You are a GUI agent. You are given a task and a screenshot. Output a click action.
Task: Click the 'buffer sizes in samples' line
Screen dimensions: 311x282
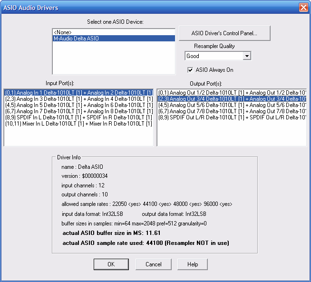[x=134, y=224]
